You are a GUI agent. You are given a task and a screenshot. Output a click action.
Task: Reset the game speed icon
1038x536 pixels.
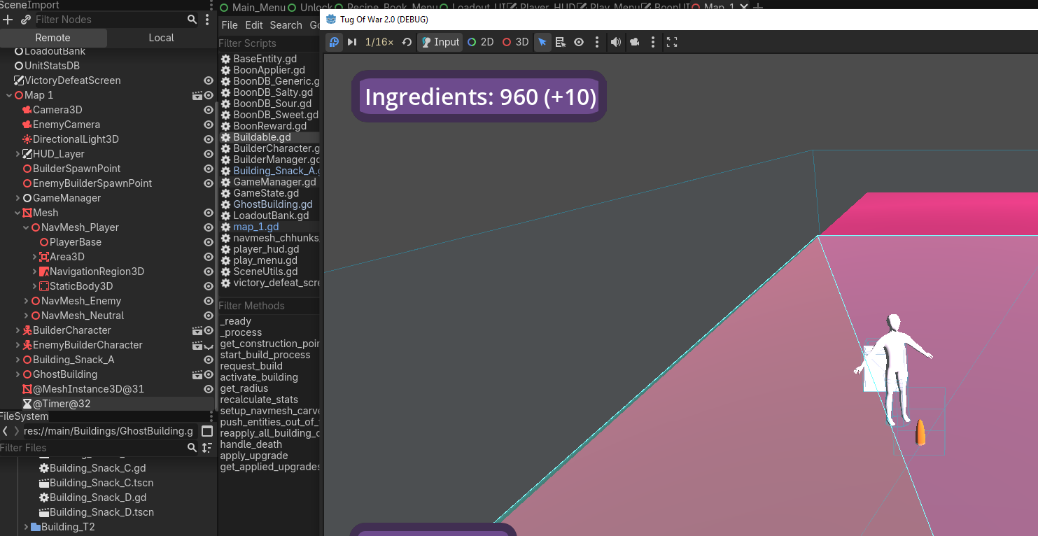[407, 42]
